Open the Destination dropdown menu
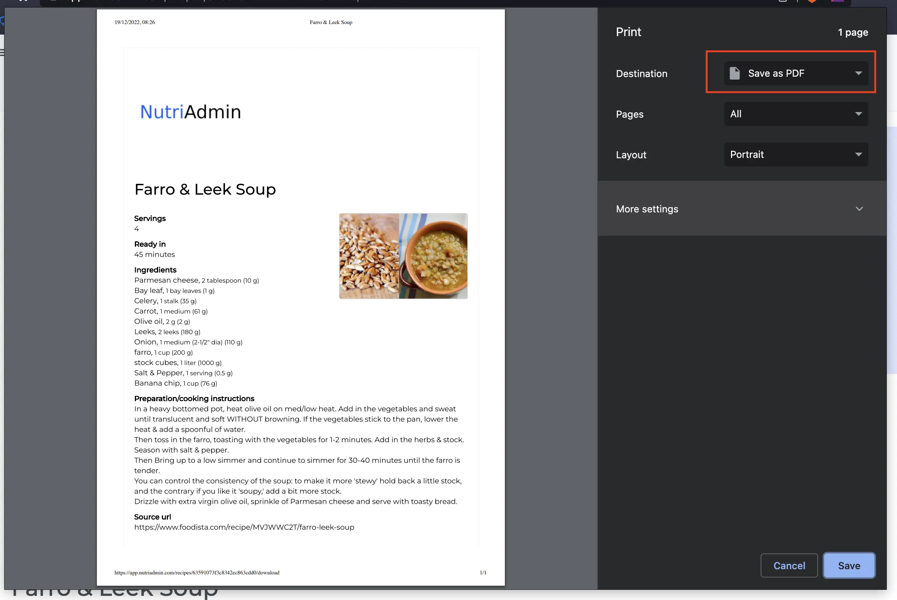Viewport: 897px width, 600px height. point(795,73)
